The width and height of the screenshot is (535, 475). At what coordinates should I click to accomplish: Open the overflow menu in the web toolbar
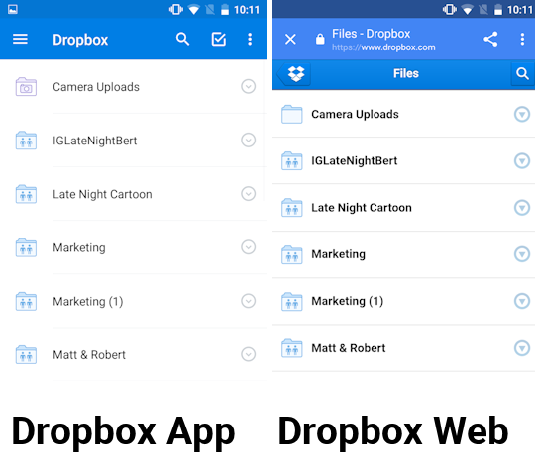[522, 39]
